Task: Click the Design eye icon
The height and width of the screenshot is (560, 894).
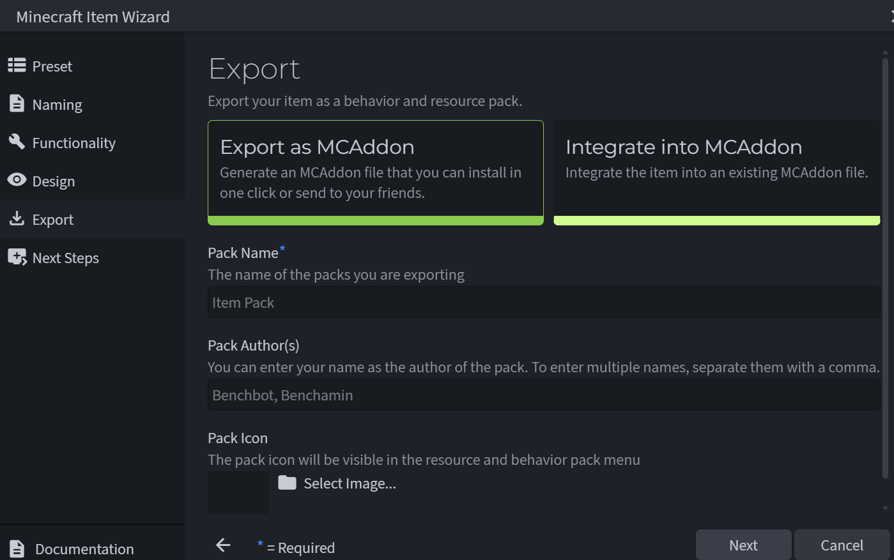Action: (17, 180)
